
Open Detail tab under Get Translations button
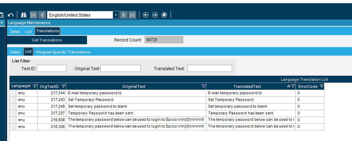click(x=15, y=52)
